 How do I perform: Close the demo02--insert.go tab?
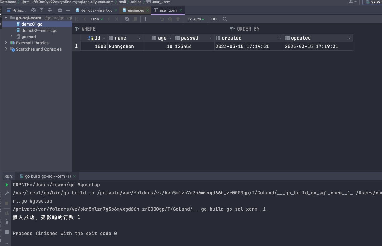[116, 10]
